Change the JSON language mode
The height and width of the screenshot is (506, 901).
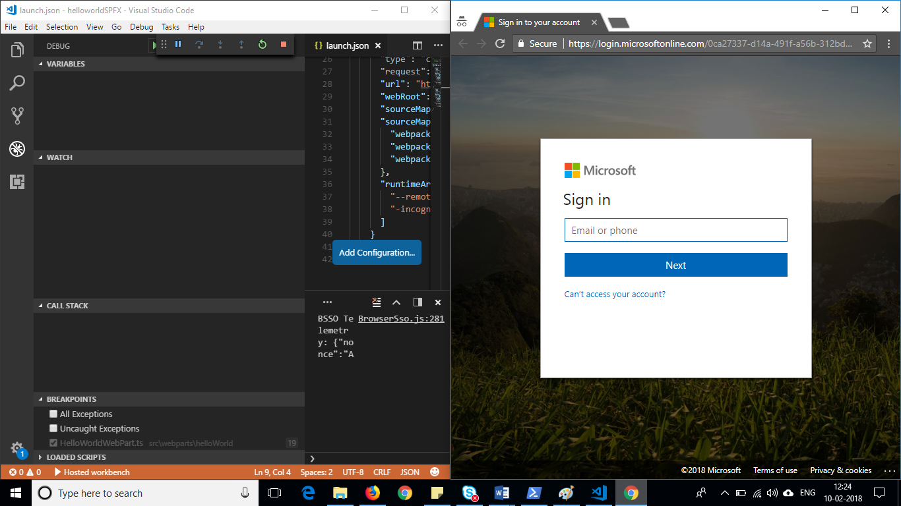tap(410, 472)
